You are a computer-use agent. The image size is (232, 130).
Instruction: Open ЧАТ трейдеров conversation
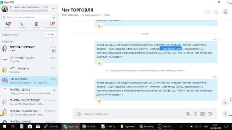pyautogui.click(x=29, y=70)
